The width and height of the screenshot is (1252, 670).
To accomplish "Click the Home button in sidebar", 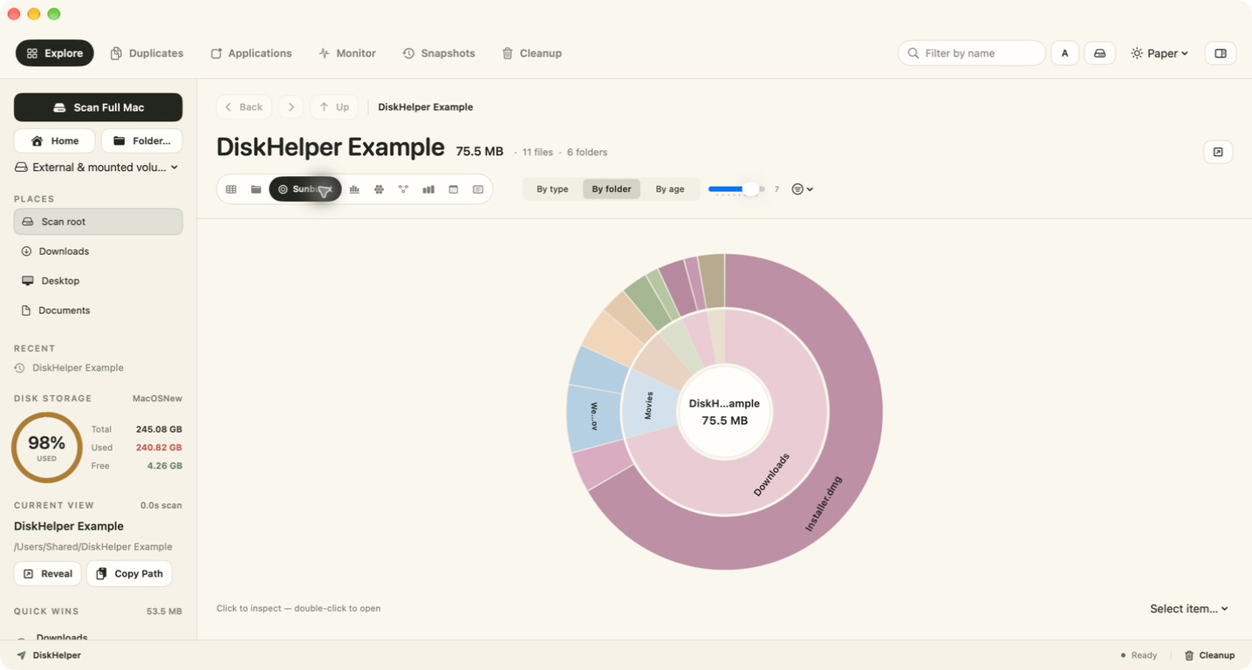I will coord(54,140).
